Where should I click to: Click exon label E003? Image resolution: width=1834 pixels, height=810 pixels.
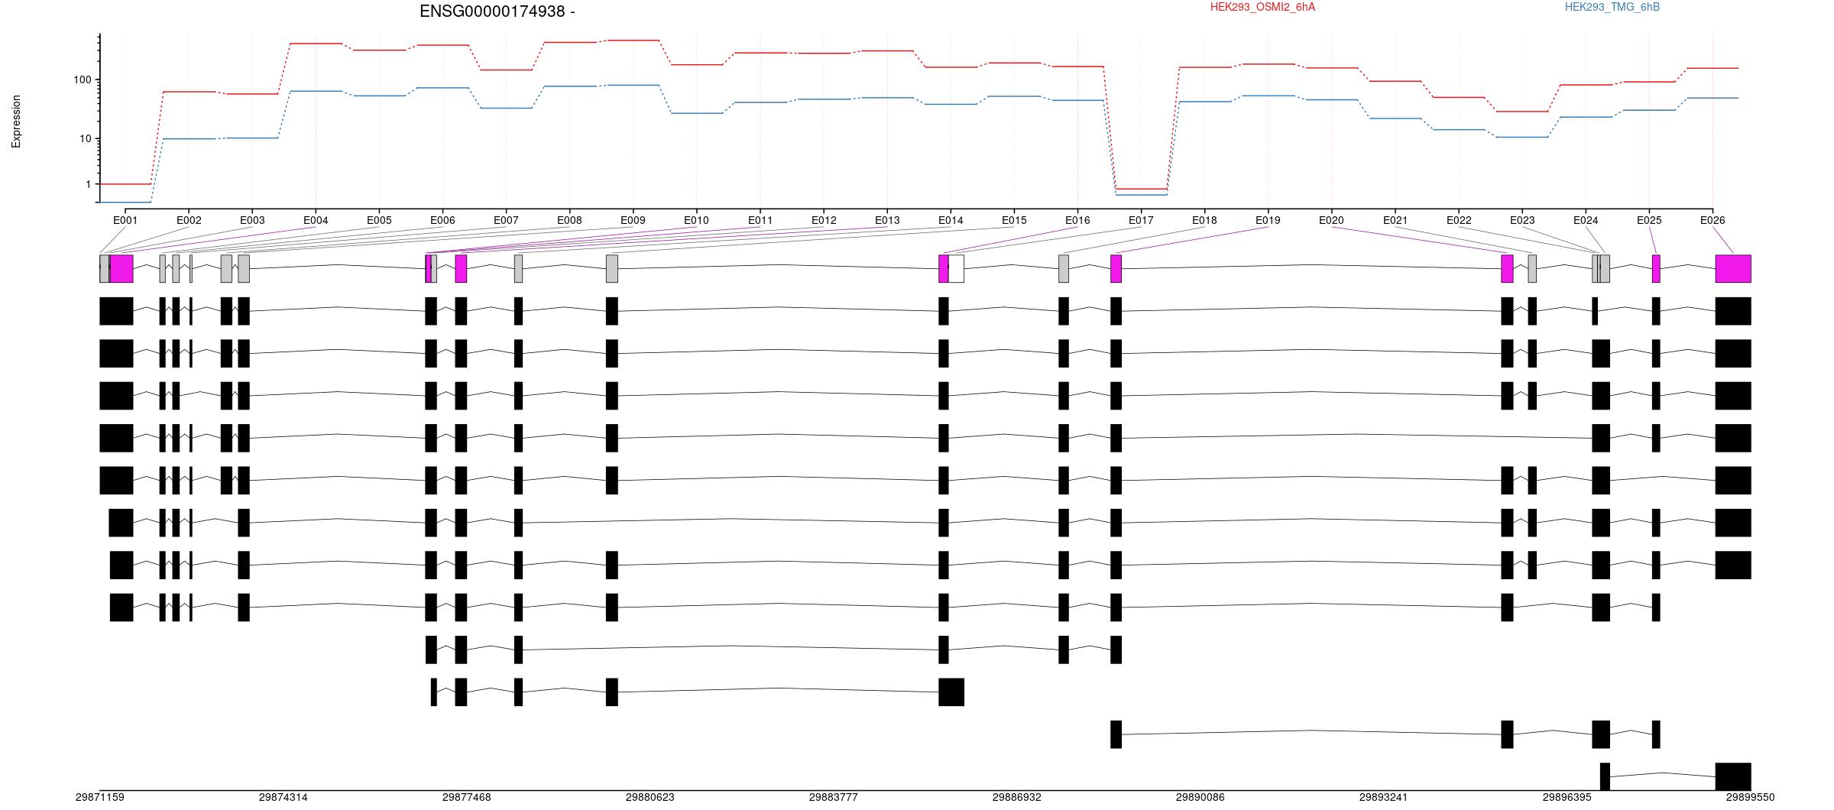point(252,220)
